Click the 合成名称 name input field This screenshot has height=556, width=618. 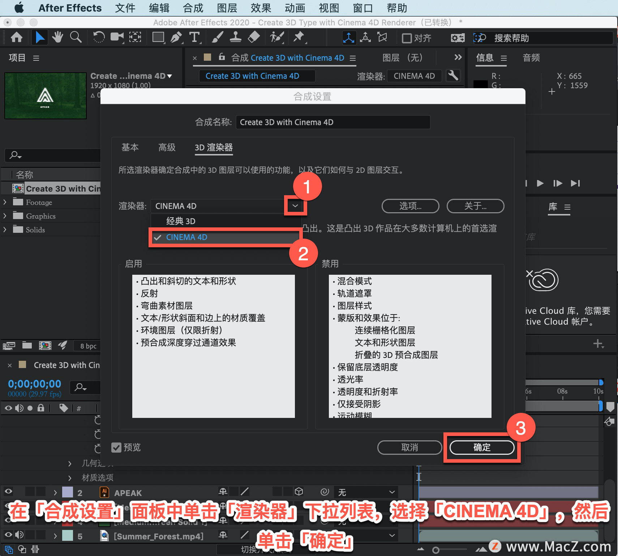[x=333, y=122]
